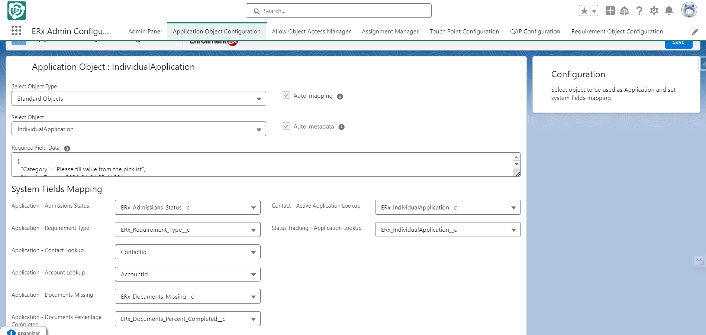The width and height of the screenshot is (706, 335).
Task: Click the Auto-mapping info icon
Action: point(340,97)
